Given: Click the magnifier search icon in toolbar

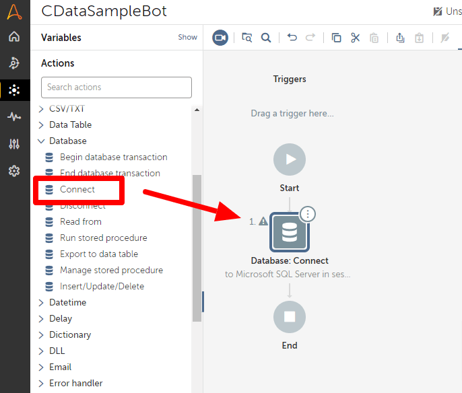Looking at the screenshot, I should (x=266, y=38).
